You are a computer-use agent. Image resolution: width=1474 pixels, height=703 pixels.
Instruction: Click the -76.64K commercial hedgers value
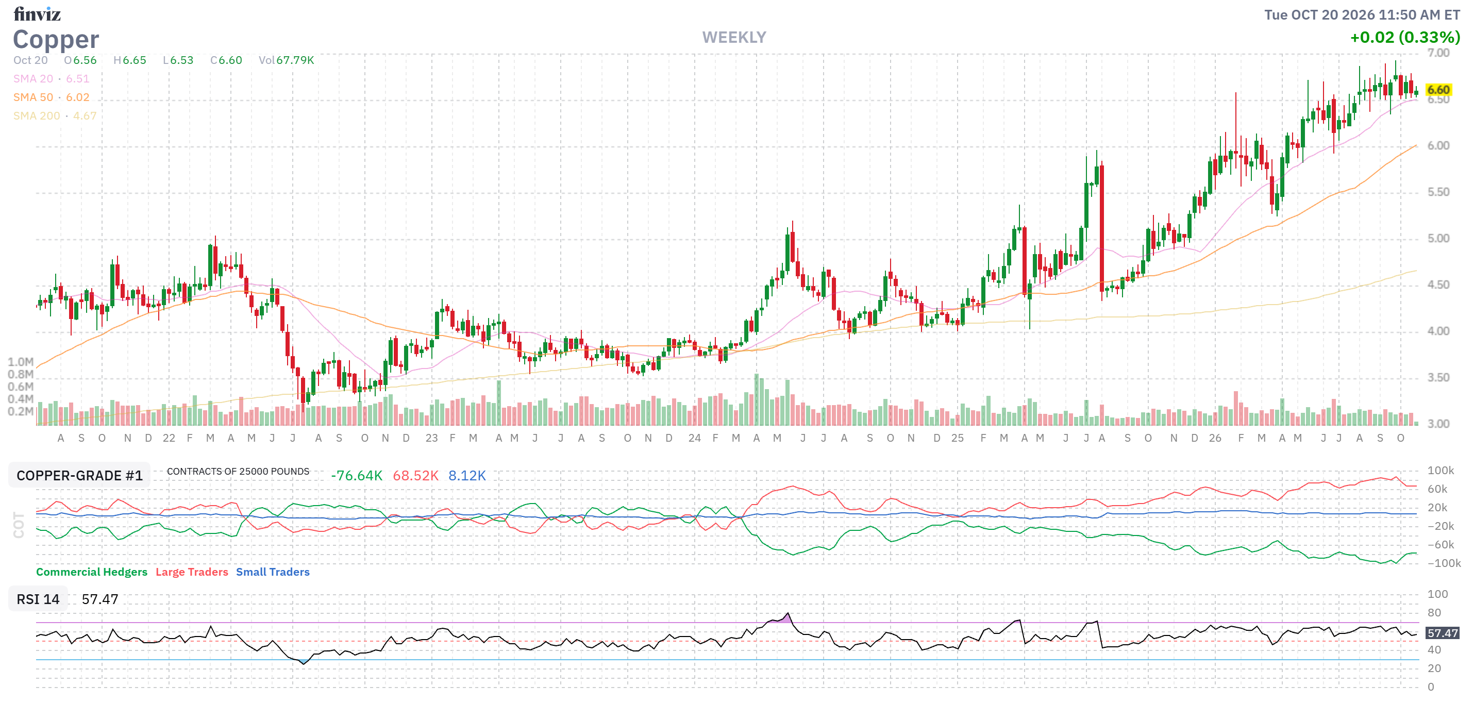click(357, 475)
